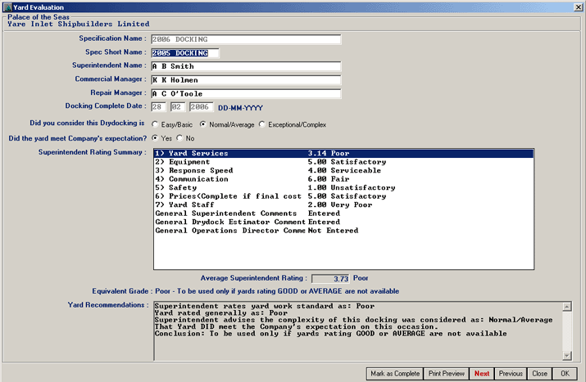Select the Easy/Basic drydocking option

[x=156, y=124]
